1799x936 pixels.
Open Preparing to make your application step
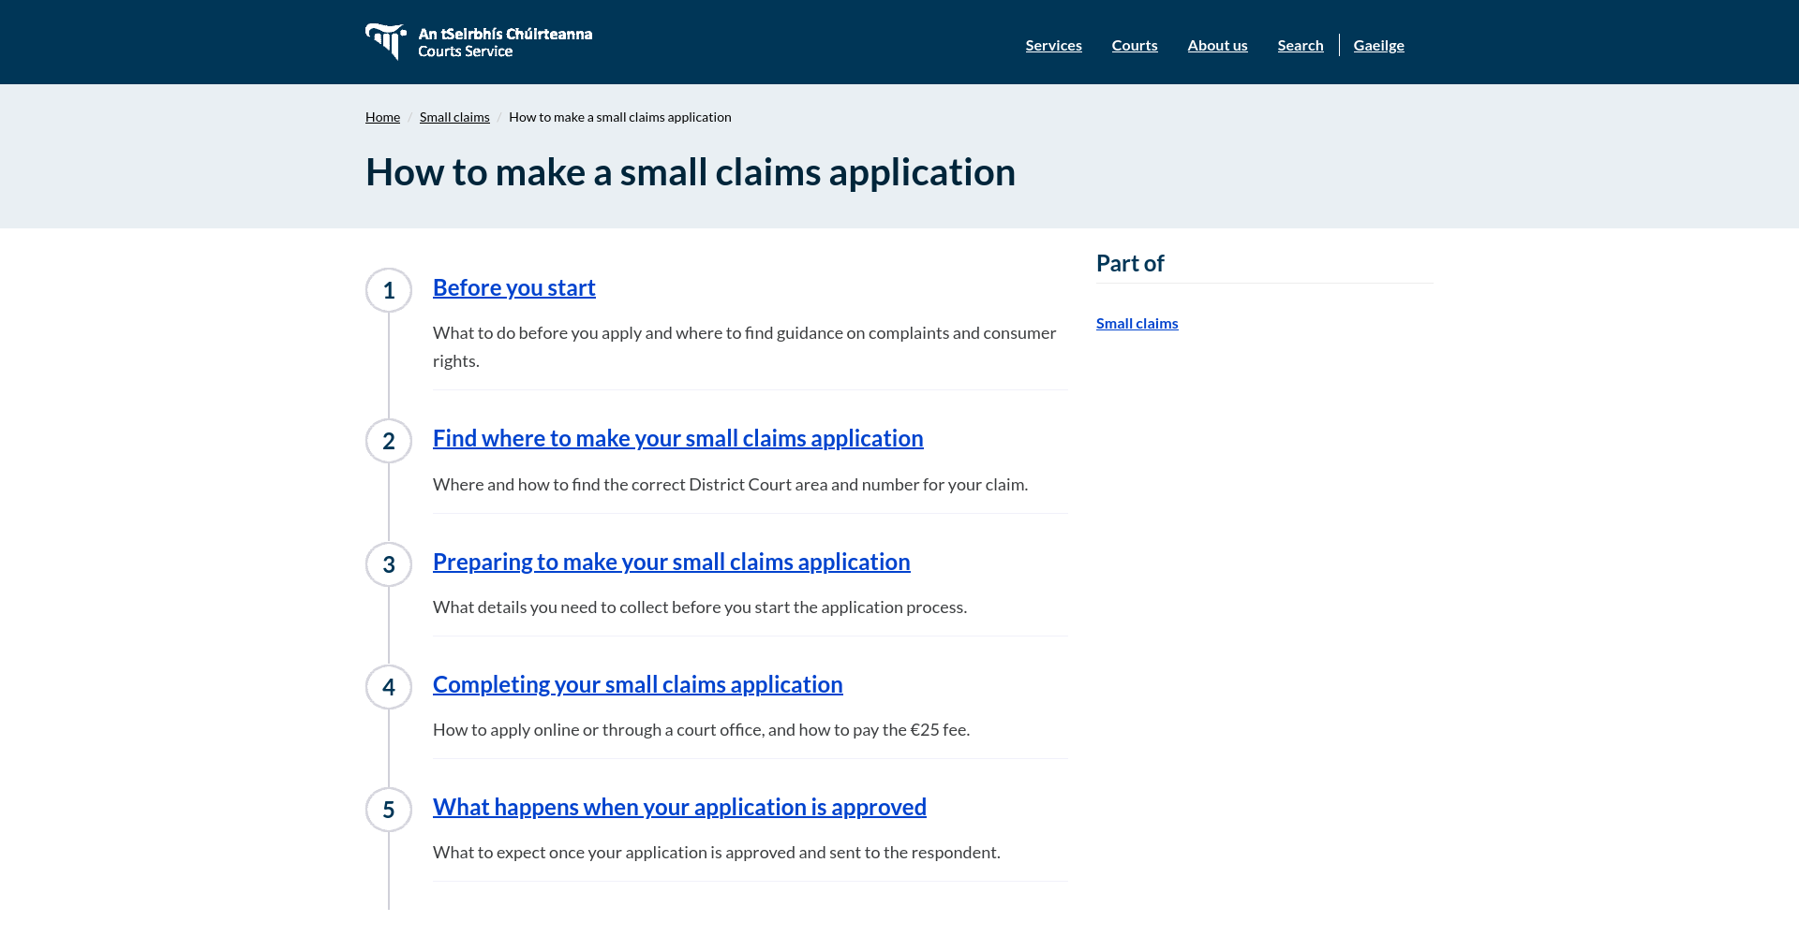tap(672, 562)
